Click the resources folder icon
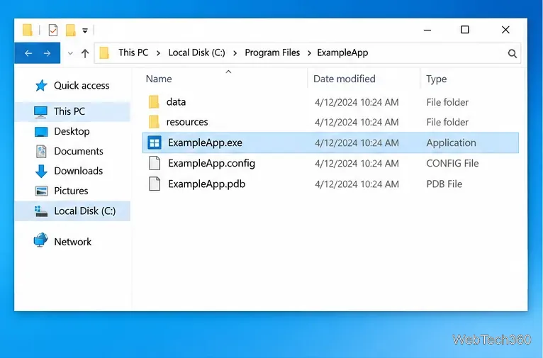Screen dimensions: 543x358 [x=154, y=122]
